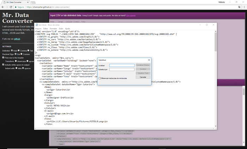Open the Formatar menu in Notepad
Viewport: 247px width, 149px height.
click(53, 29)
